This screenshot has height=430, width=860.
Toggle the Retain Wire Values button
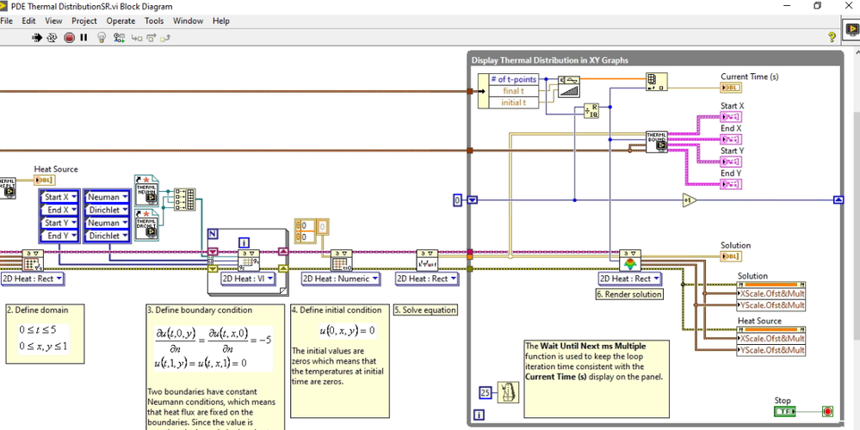tap(119, 38)
